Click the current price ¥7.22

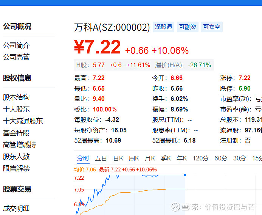[97, 47]
